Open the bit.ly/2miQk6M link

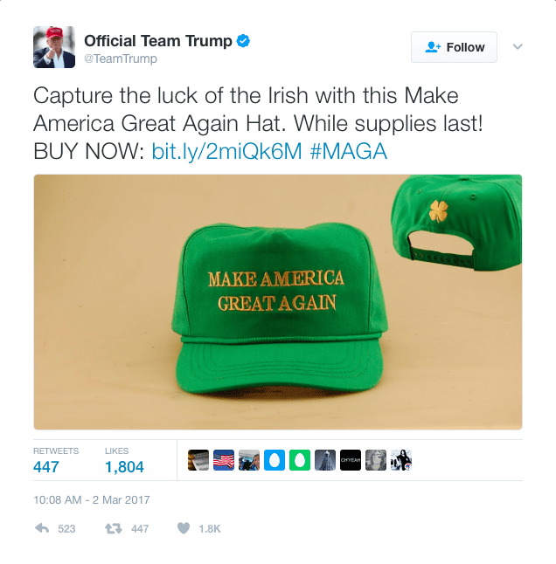coord(226,151)
